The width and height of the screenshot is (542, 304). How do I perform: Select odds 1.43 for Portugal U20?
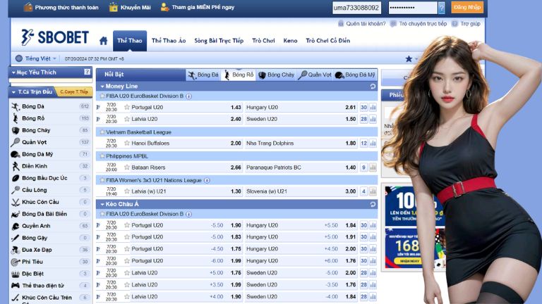pyautogui.click(x=236, y=108)
